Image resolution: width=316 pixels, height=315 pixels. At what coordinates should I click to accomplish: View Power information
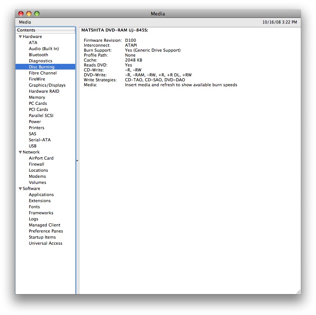coord(35,122)
